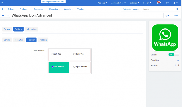Click the back arrow button

pyautogui.click(x=3, y=15)
